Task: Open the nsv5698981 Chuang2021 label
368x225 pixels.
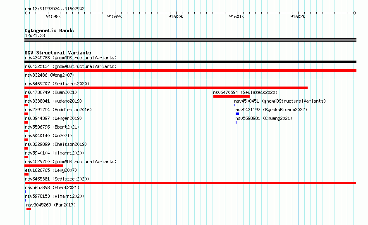Action: coord(264,118)
